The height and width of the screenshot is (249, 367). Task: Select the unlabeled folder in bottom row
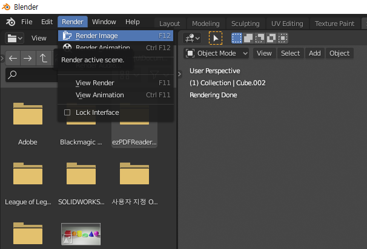[x=28, y=233]
